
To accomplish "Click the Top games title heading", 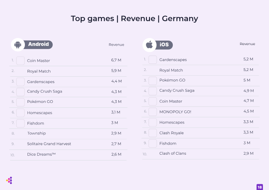I will [134, 18].
